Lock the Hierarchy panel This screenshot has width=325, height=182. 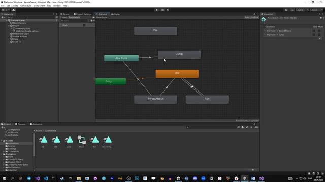coord(53,14)
